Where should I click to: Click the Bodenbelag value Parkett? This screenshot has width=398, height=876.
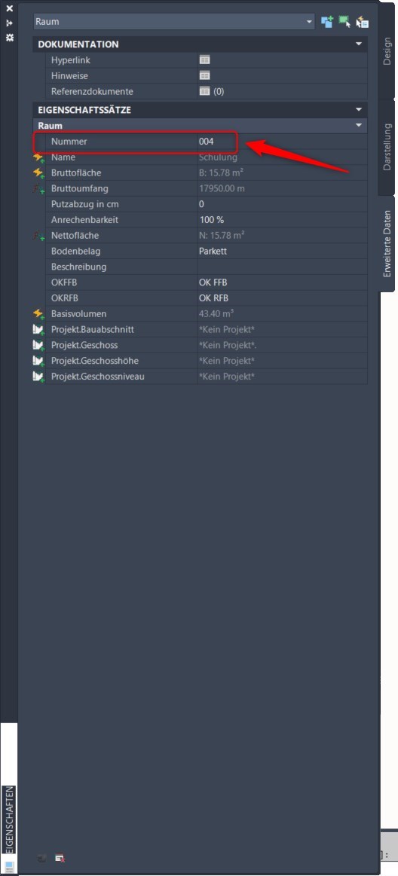tap(282, 252)
